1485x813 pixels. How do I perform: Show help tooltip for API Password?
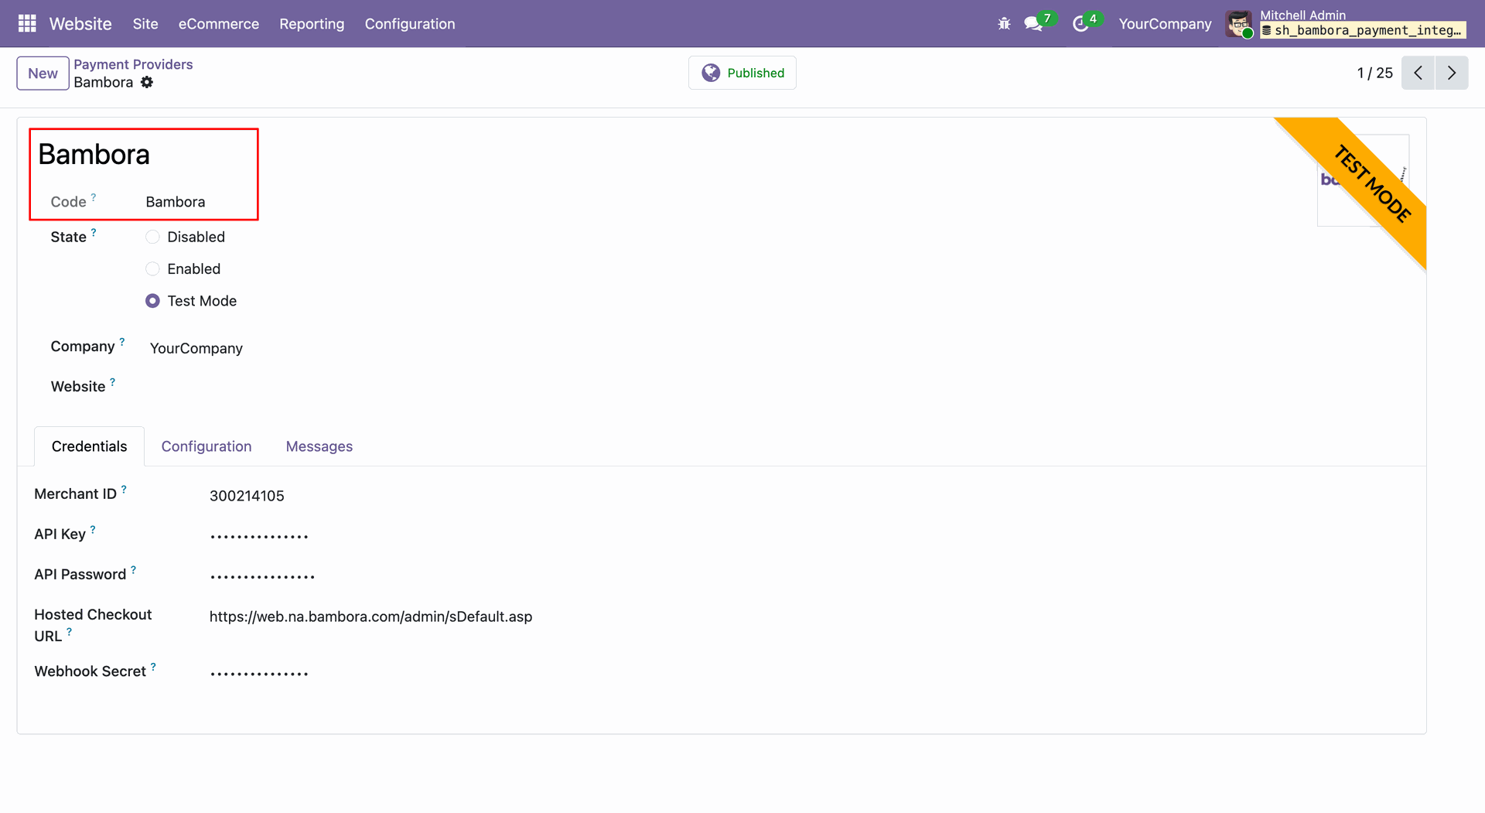(x=133, y=569)
